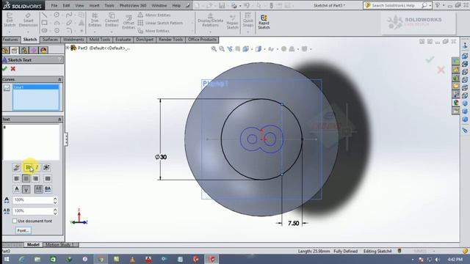This screenshot has height=264, width=470.
Task: Collapse the Text section
Action: (59, 119)
